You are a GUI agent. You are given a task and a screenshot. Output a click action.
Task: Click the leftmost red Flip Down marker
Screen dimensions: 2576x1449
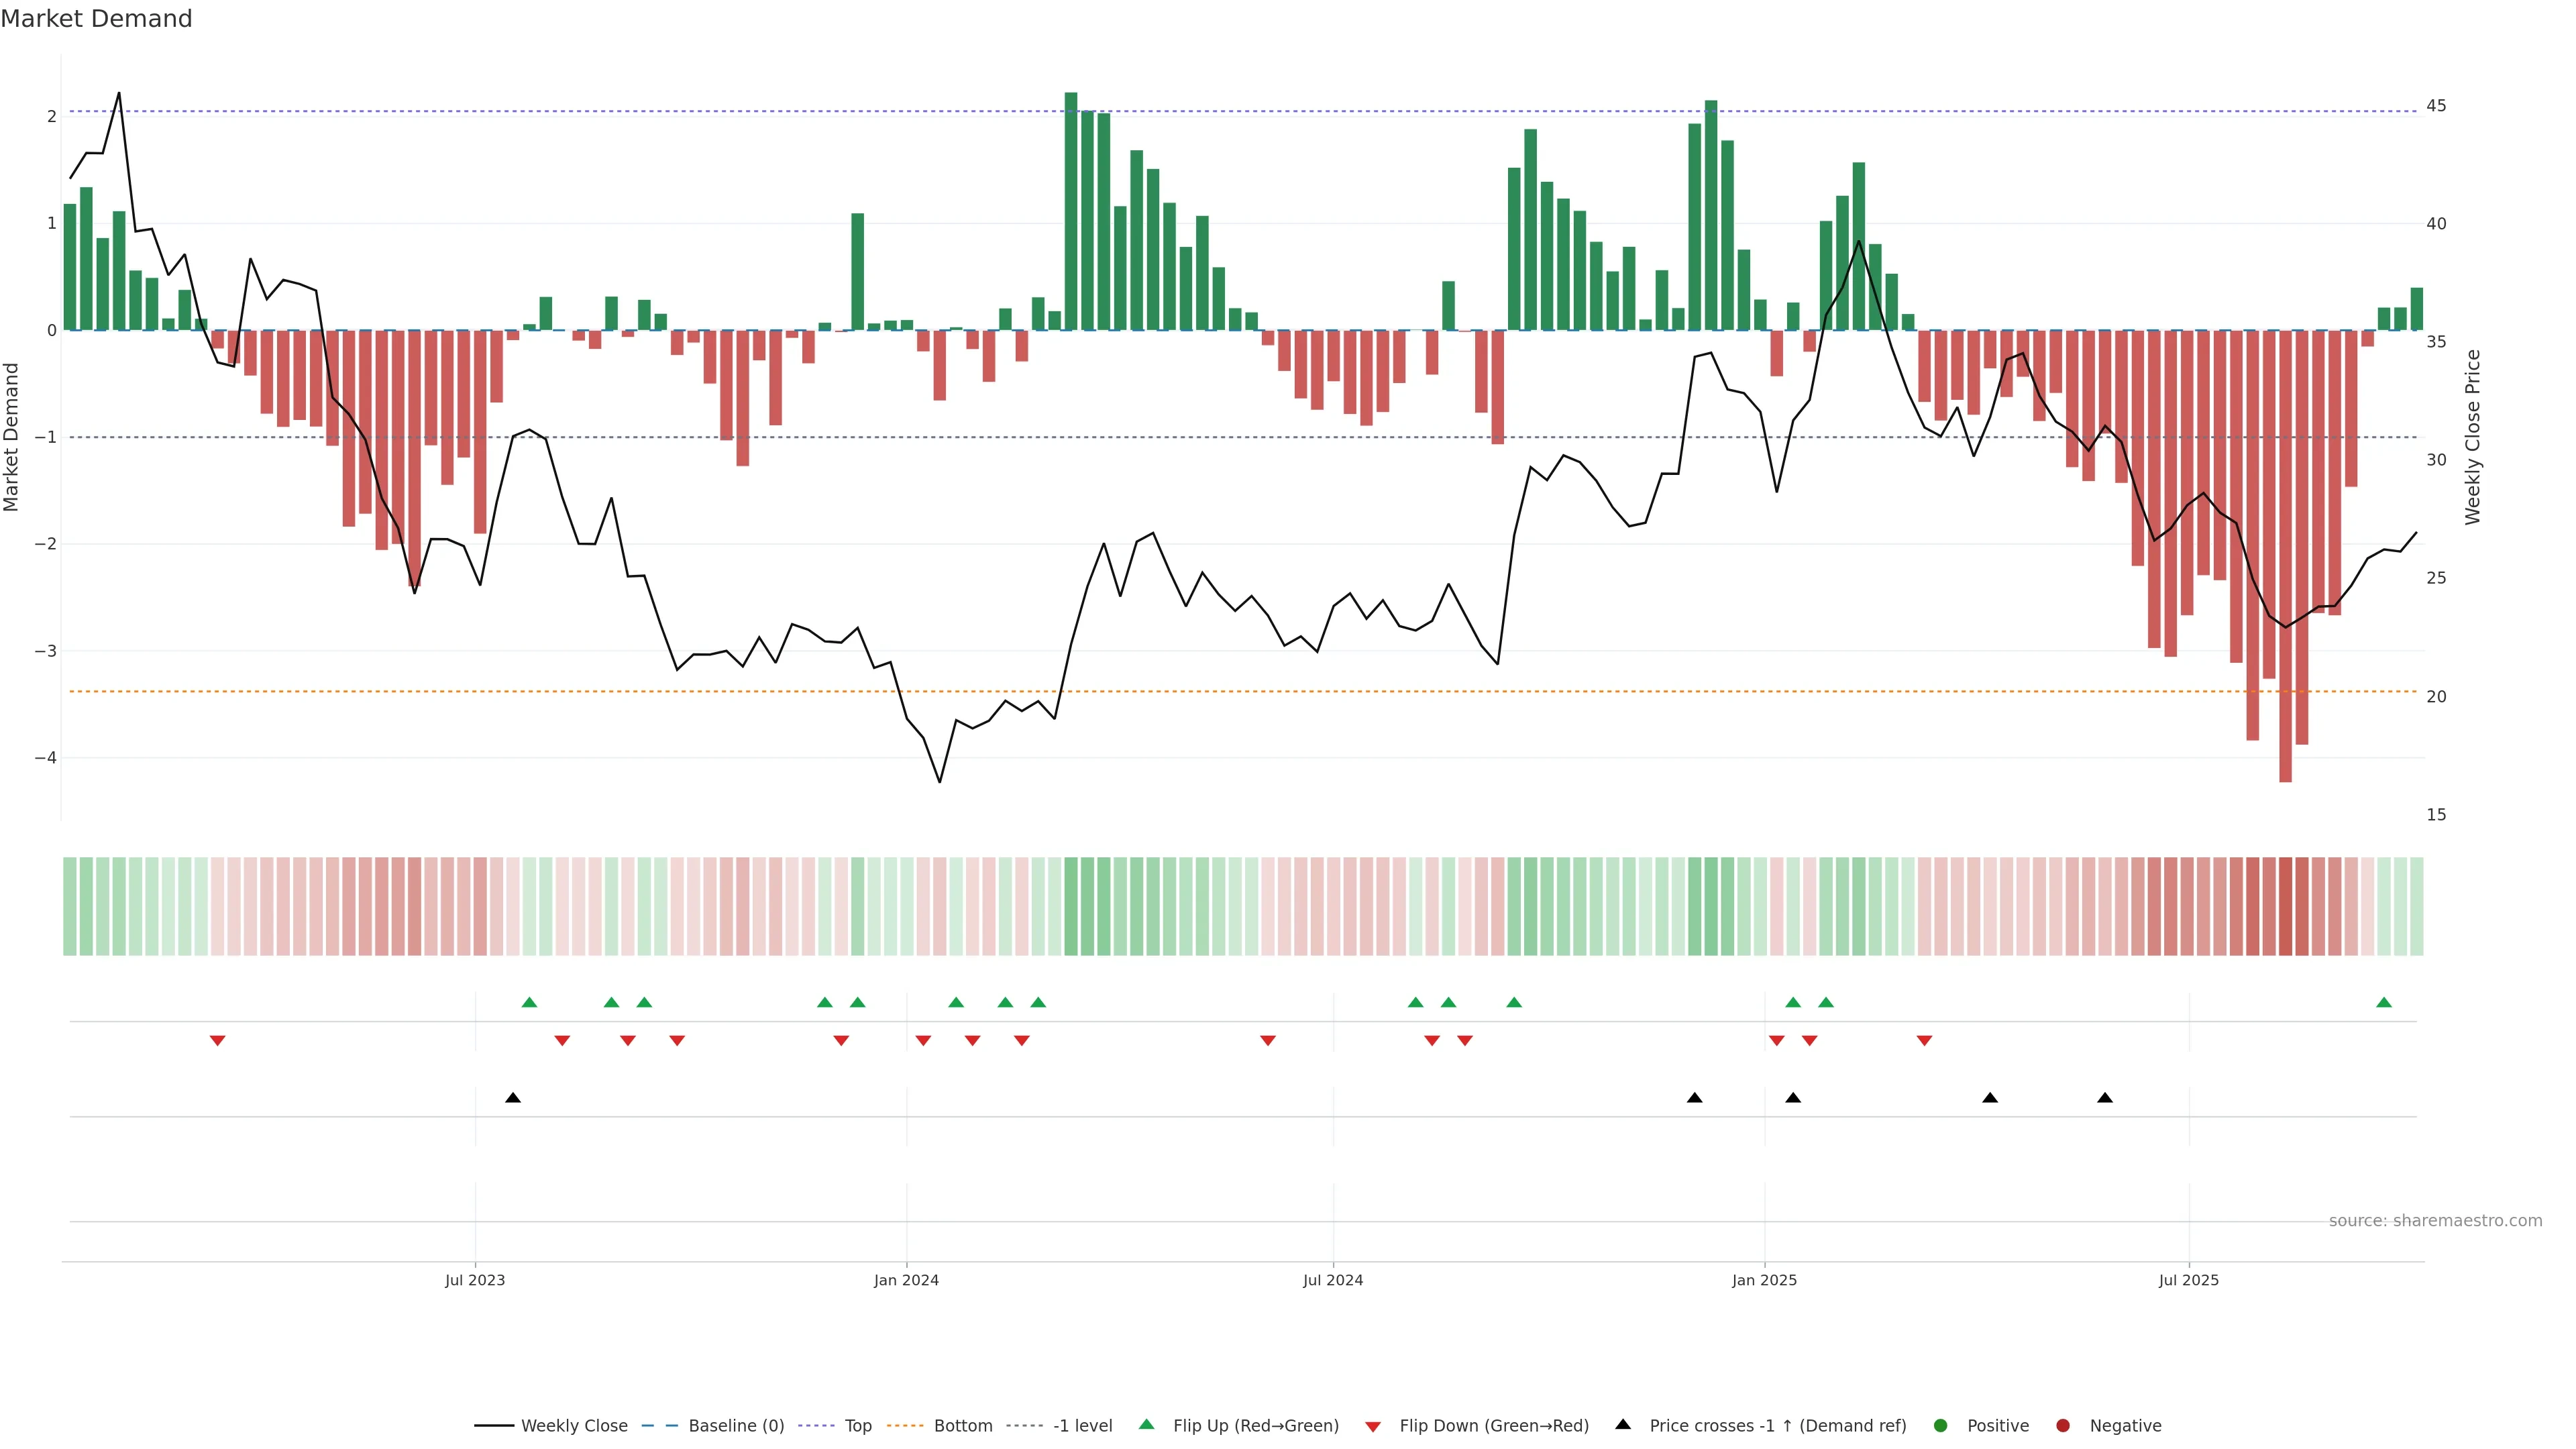click(217, 1041)
